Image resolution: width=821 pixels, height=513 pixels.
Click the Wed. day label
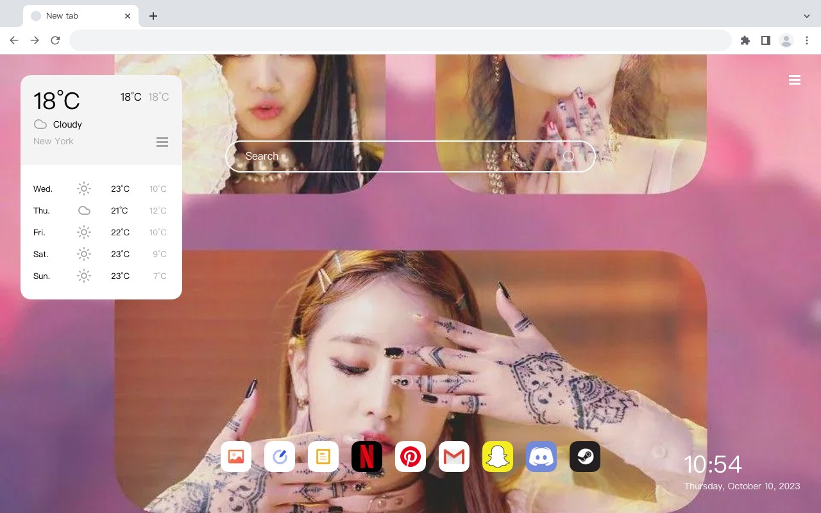43,189
